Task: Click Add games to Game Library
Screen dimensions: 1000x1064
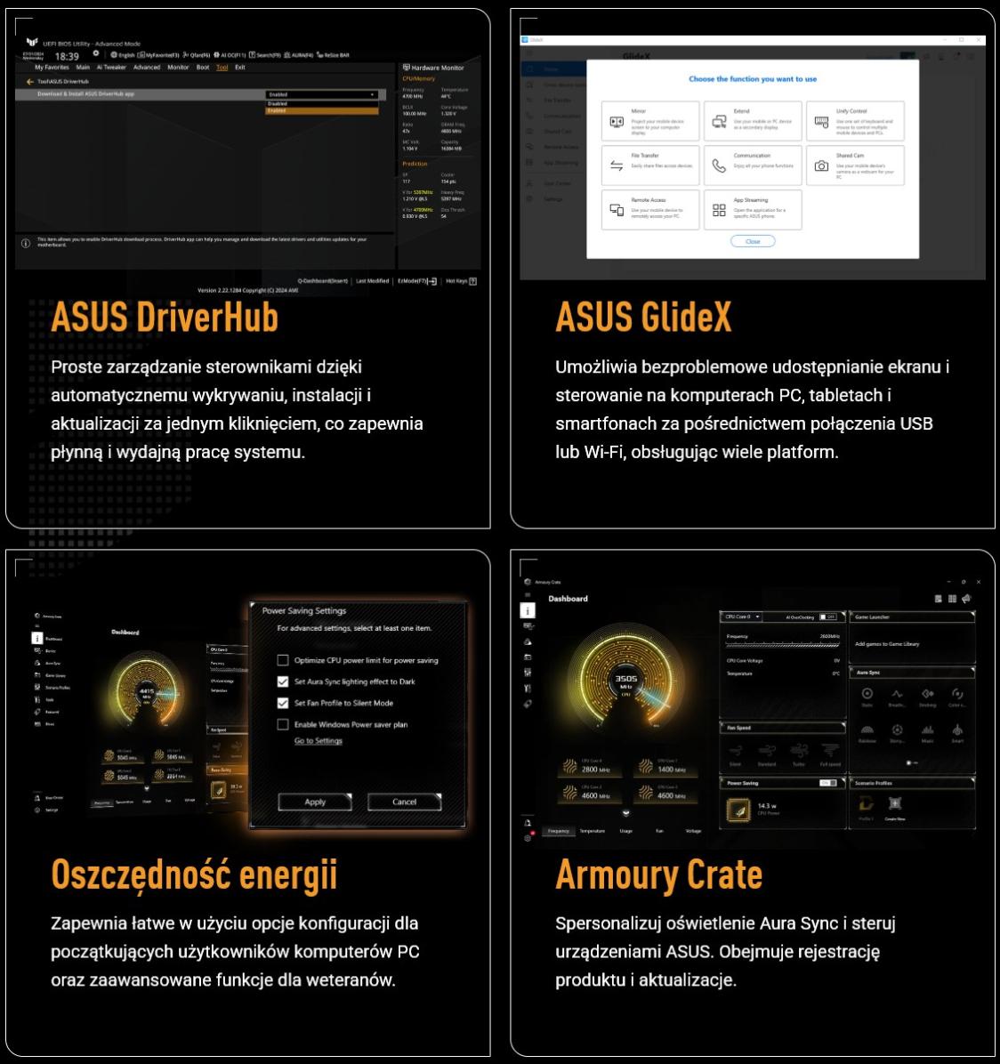Action: click(887, 644)
